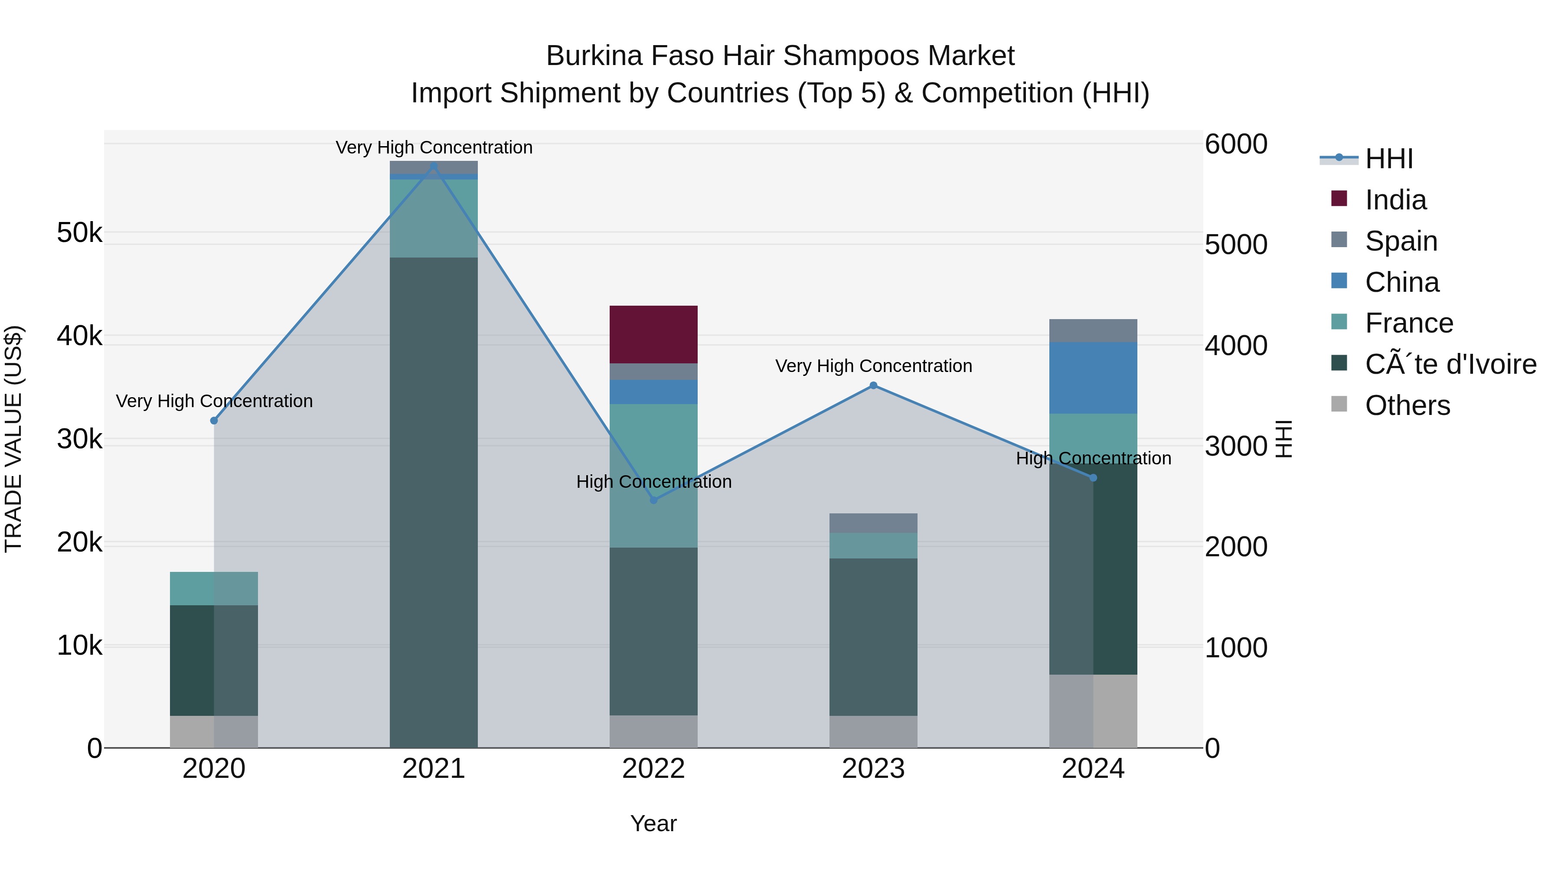Click the 'Very High Concentration' label for 2021

click(x=434, y=147)
